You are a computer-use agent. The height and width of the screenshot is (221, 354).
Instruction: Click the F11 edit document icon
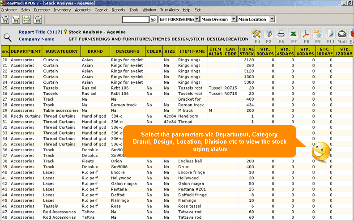330,34
